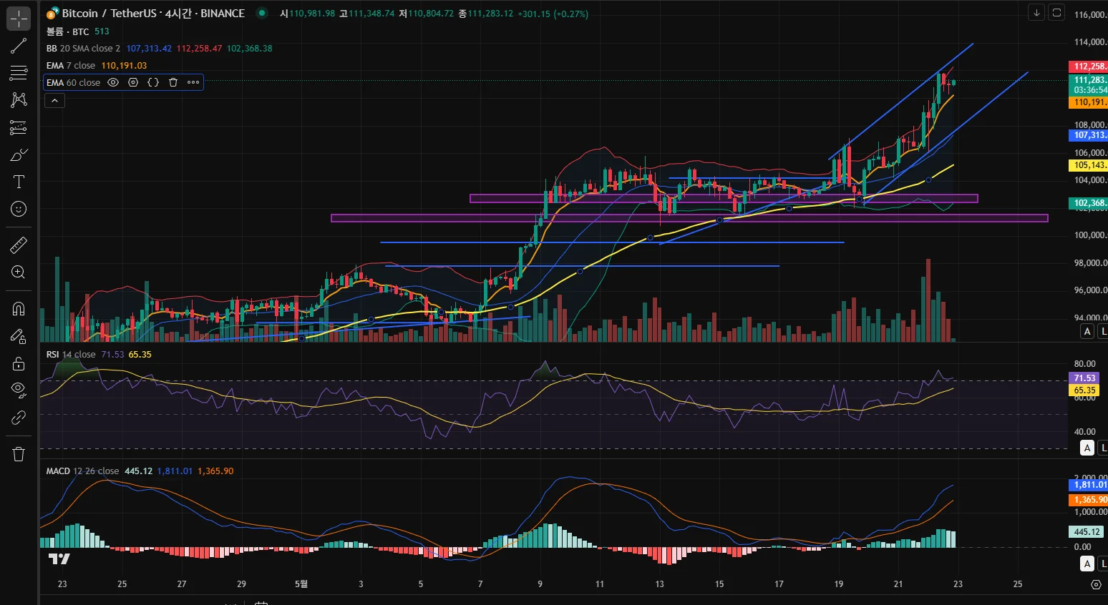Click the green market status dot

262,12
